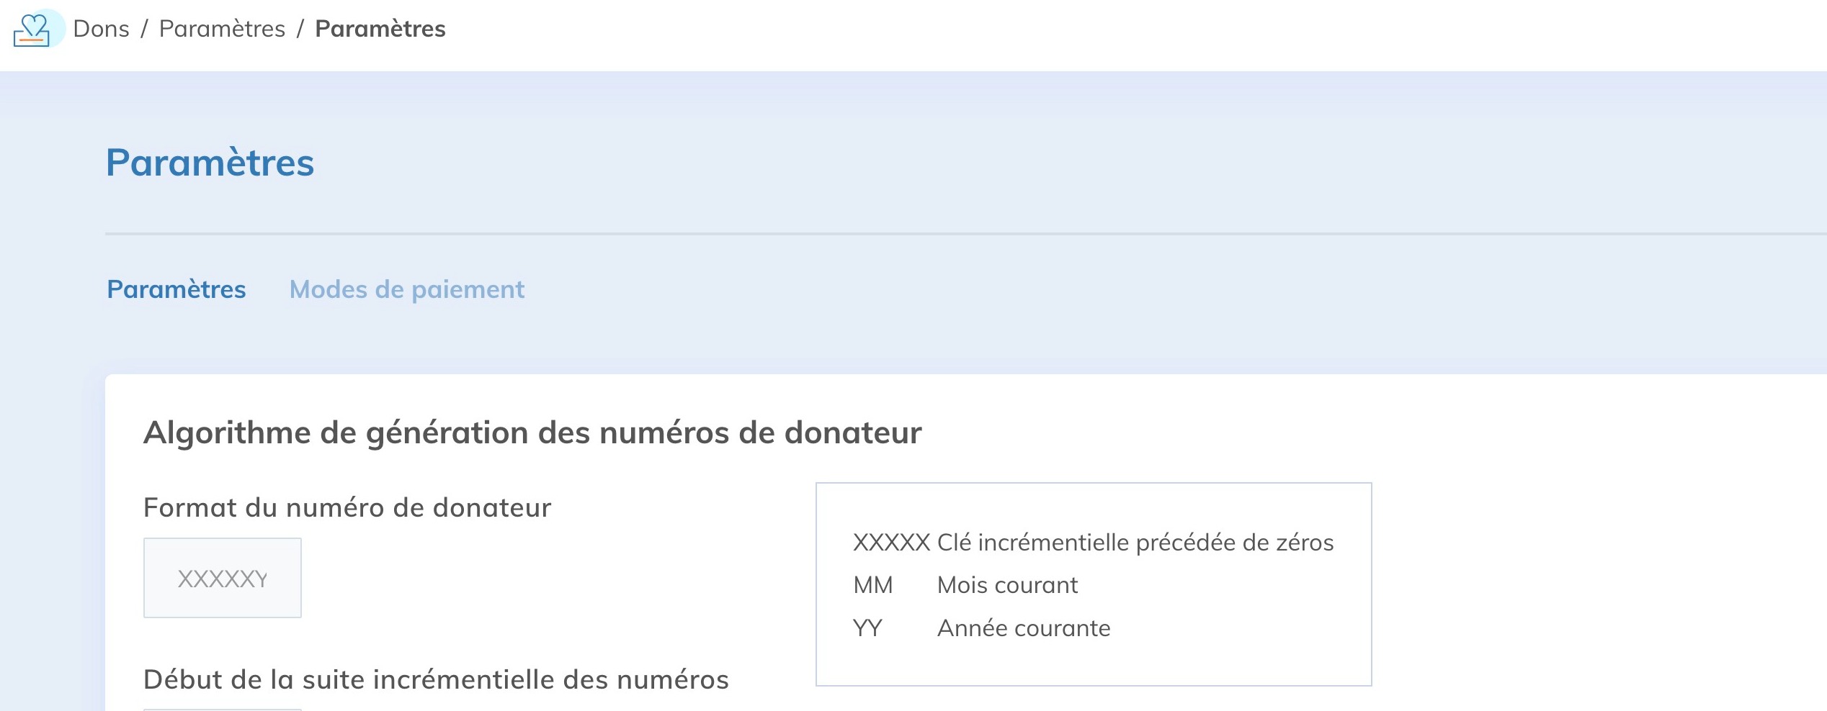The height and width of the screenshot is (711, 1827).
Task: Click the Année courante description
Action: 1024,628
